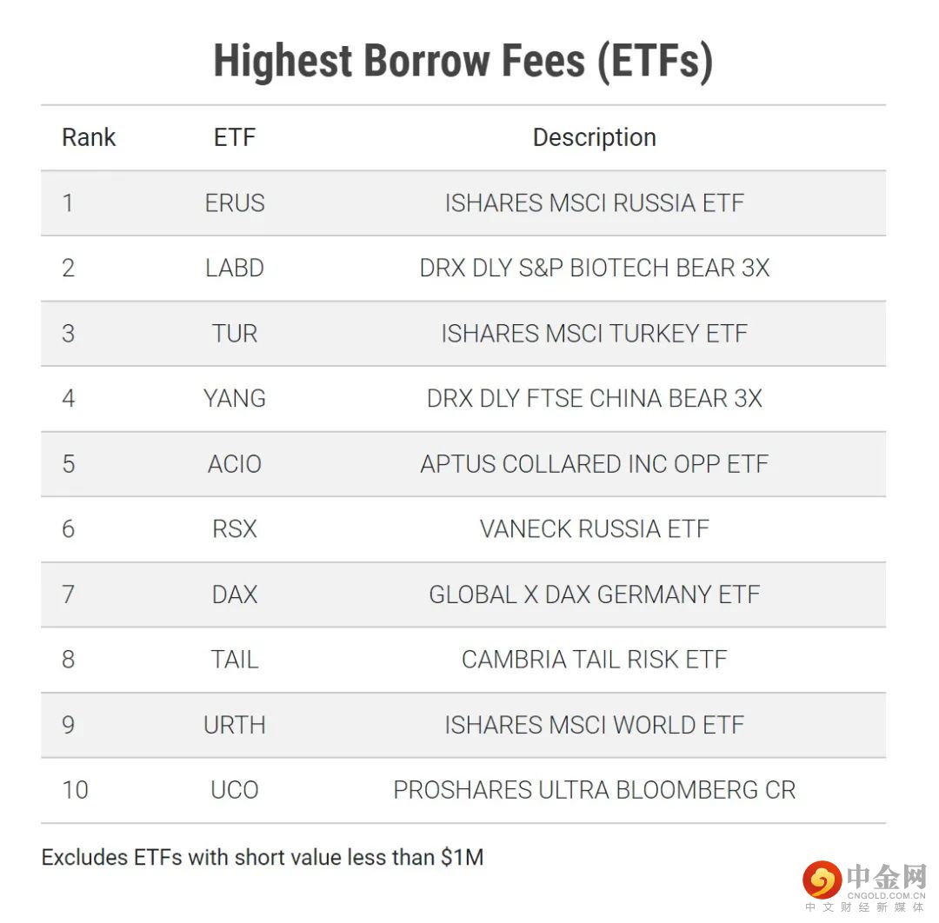Click the UCO ticker symbol

(235, 790)
